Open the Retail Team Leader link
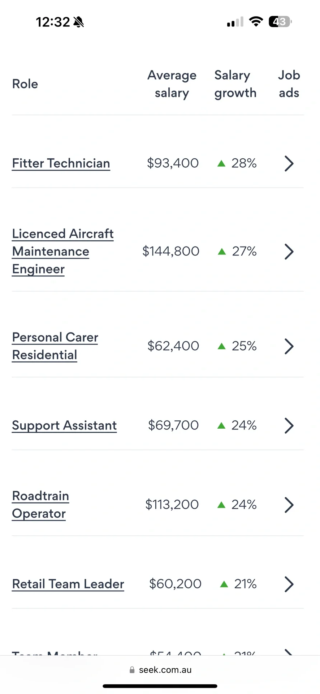Viewport: 320px width, 694px height. [x=68, y=584]
